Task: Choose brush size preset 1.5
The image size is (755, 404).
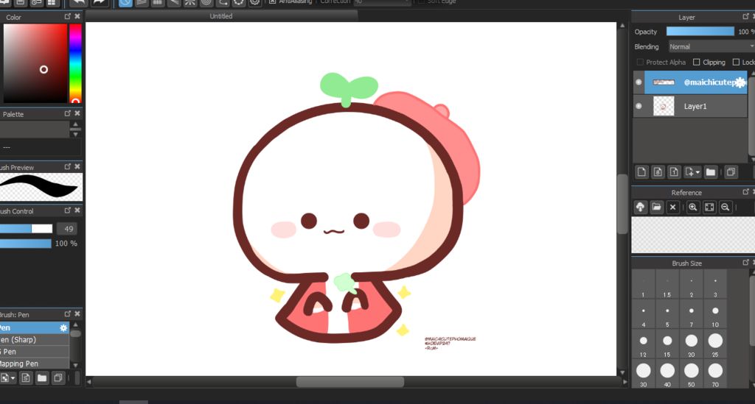Action: pos(667,285)
